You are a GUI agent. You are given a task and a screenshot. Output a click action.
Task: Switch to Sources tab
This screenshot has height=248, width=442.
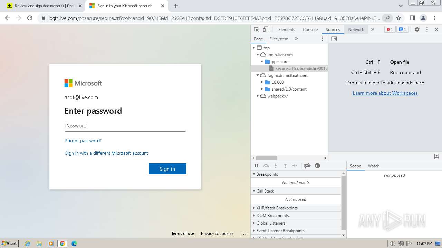point(333,30)
